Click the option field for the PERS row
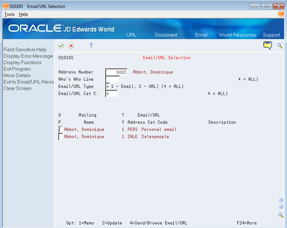 click(61, 129)
